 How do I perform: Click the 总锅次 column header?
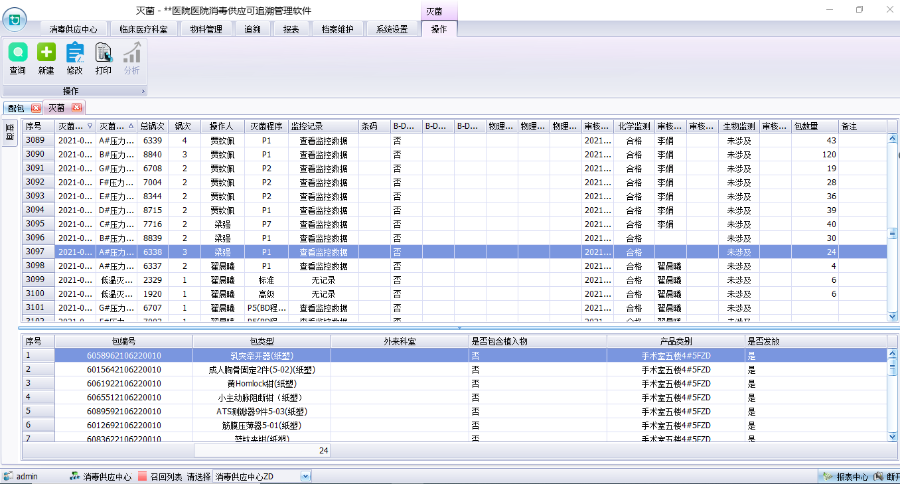[x=153, y=126]
